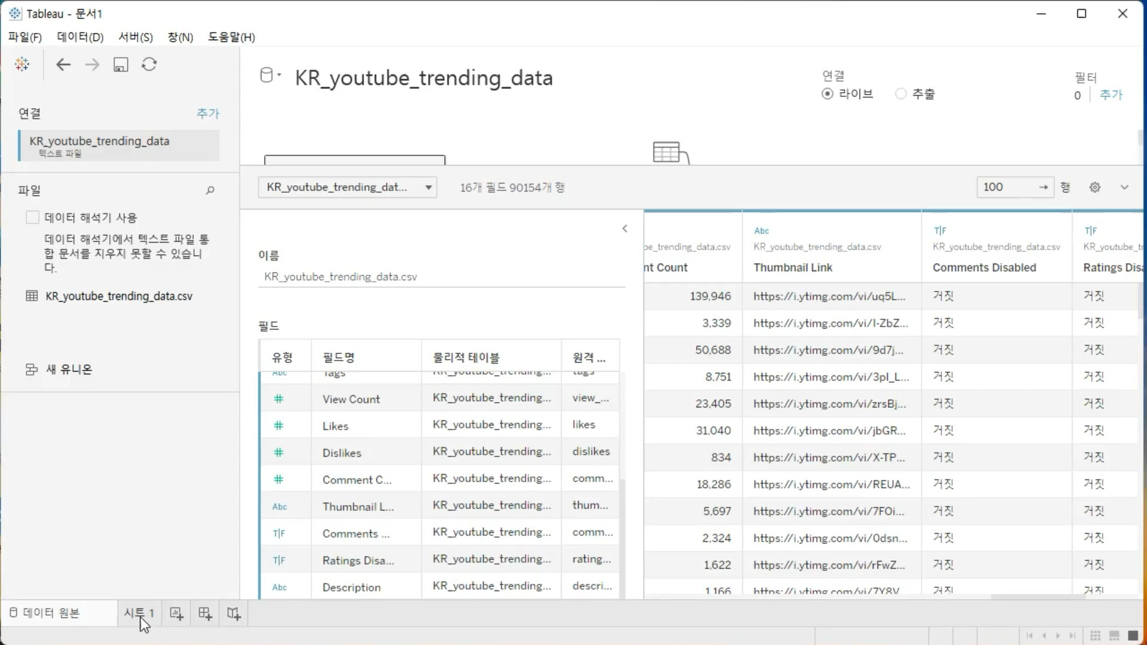Click the new dashboard icon at bottom
Viewport: 1147px width, 645px height.
point(205,613)
